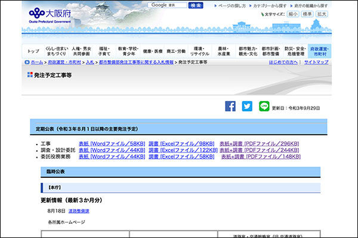The height and width of the screenshot is (238, 358).
Task: Open くらし・住まい まちづくり tab
Action: [x=57, y=51]
